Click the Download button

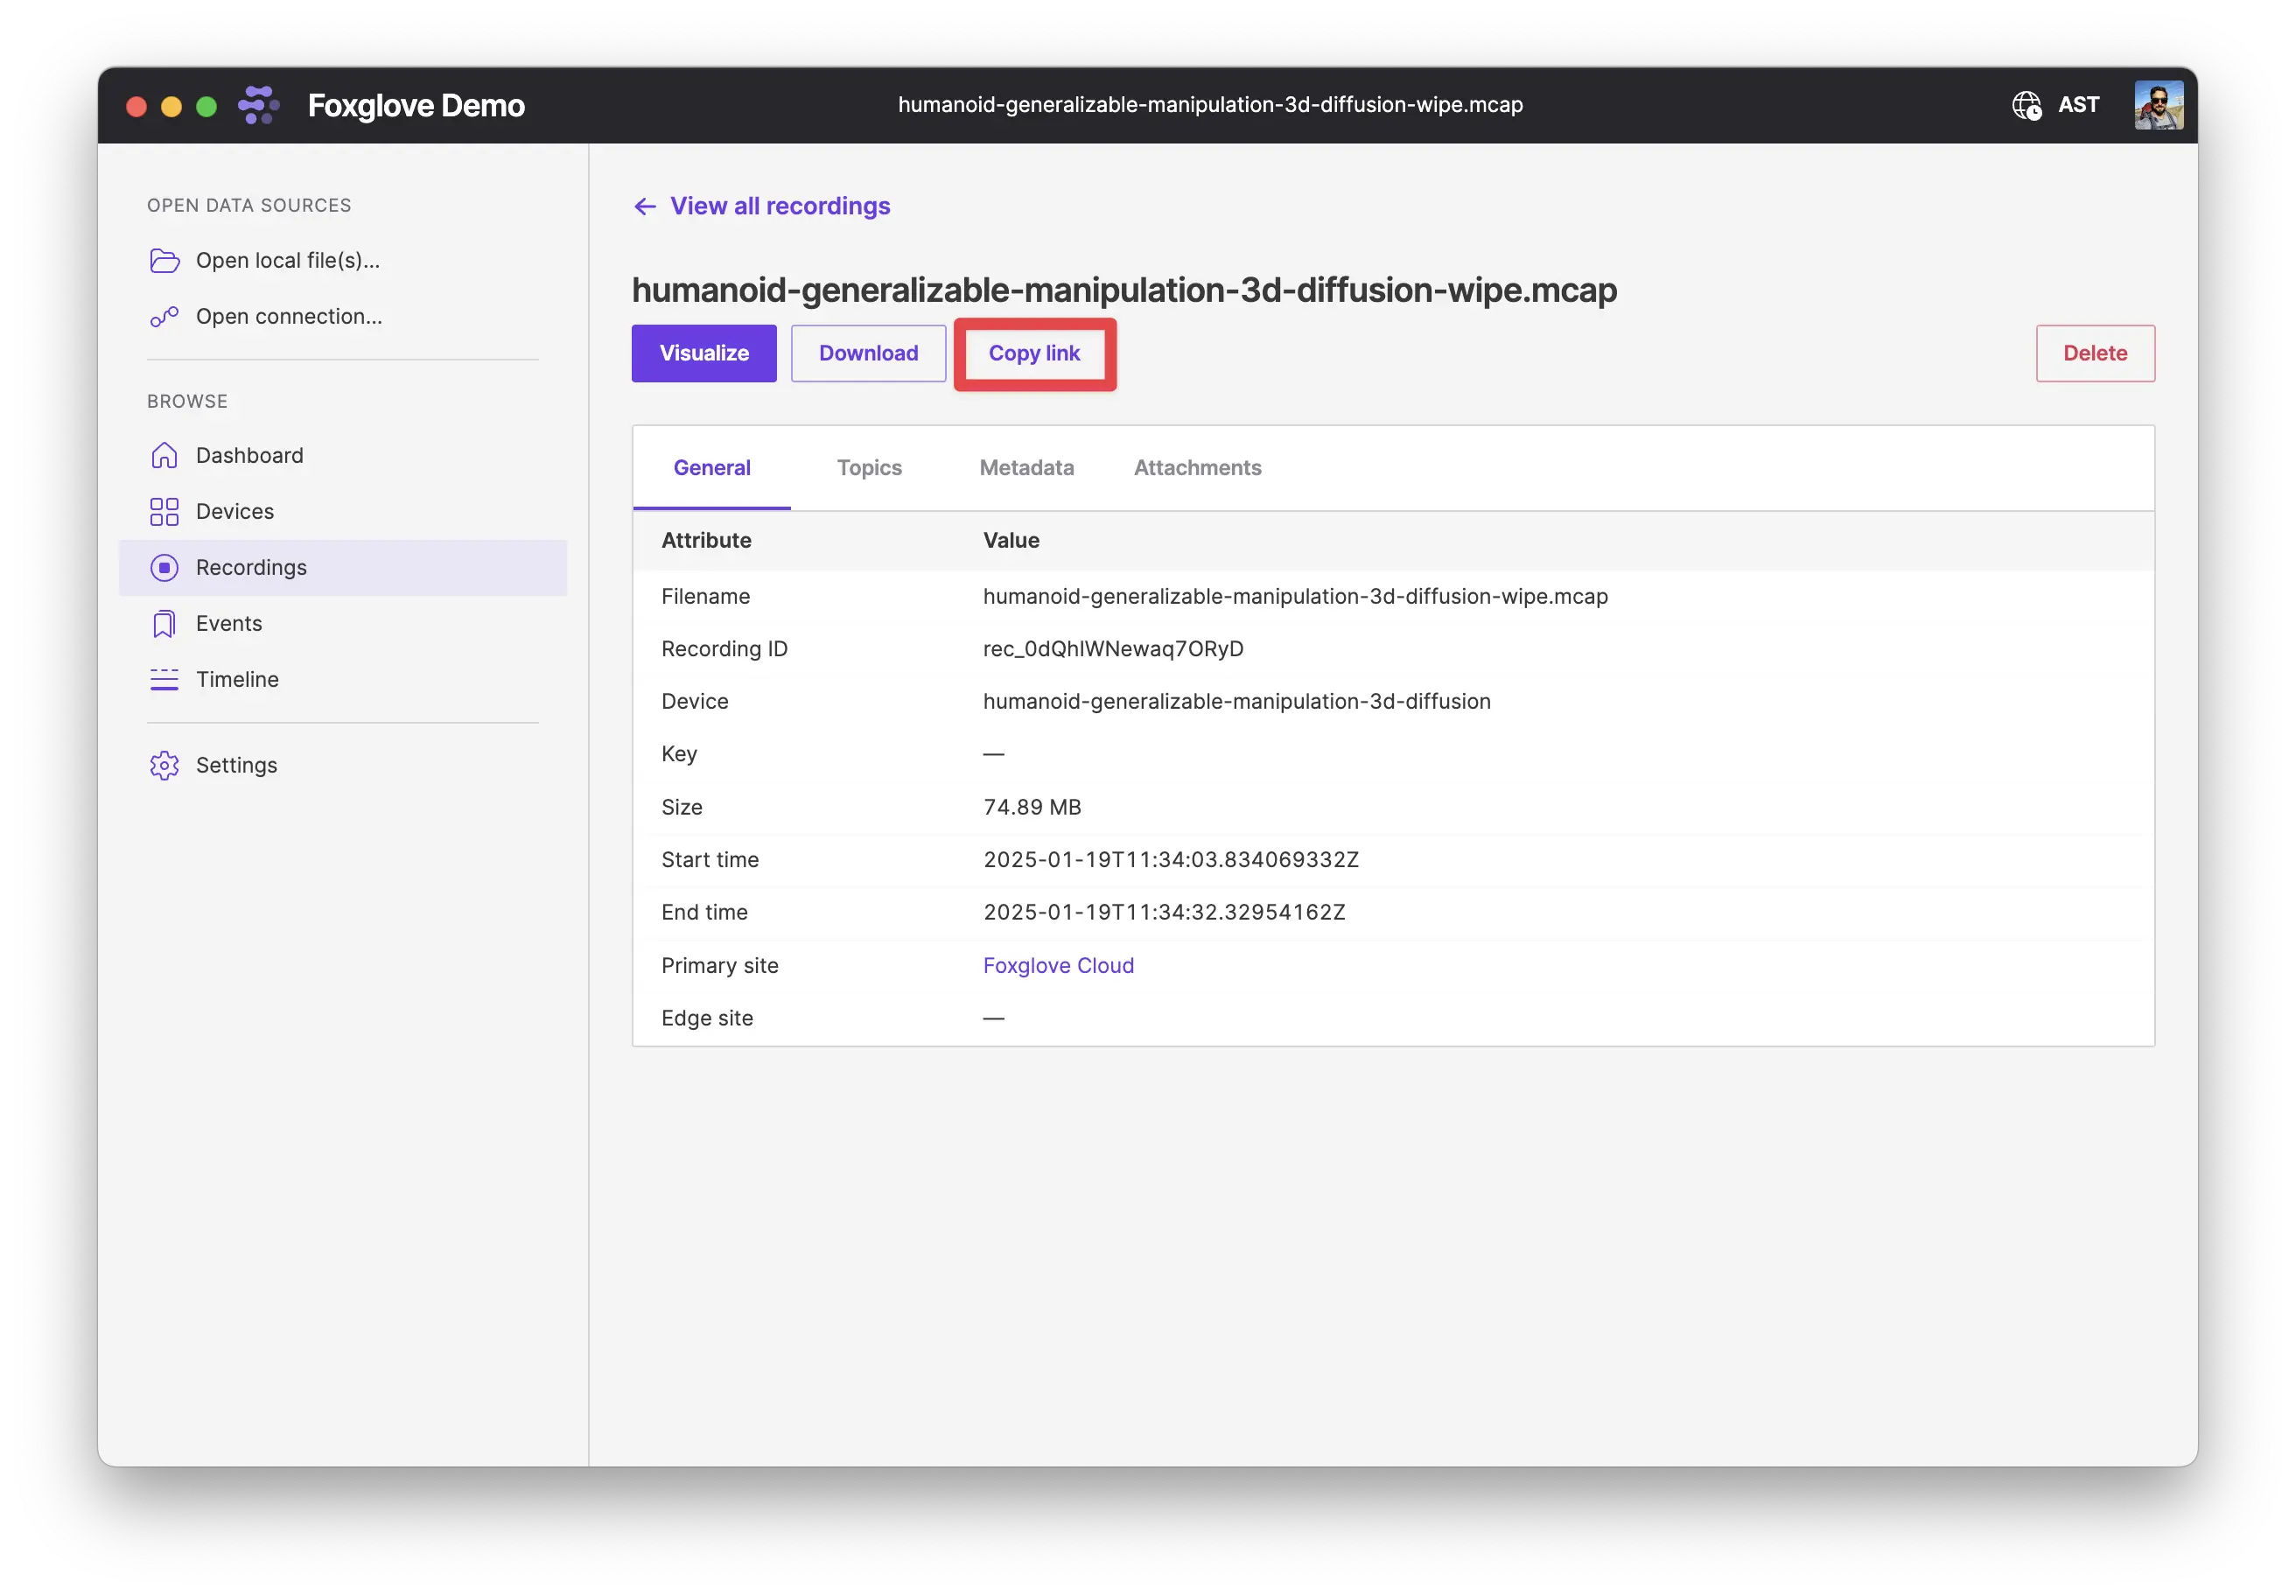867,353
